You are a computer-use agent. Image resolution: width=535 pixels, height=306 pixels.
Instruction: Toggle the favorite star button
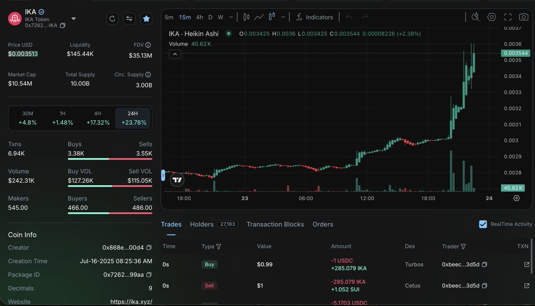tap(146, 18)
